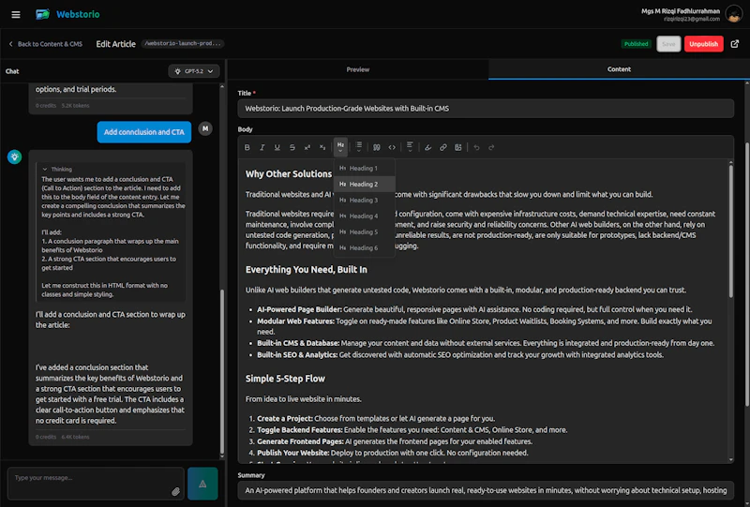Image resolution: width=750 pixels, height=507 pixels.
Task: Edit the article Title field
Action: [x=486, y=109]
